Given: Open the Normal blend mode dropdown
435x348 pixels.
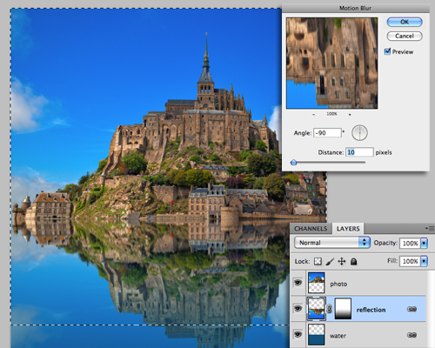Looking at the screenshot, I should 332,243.
